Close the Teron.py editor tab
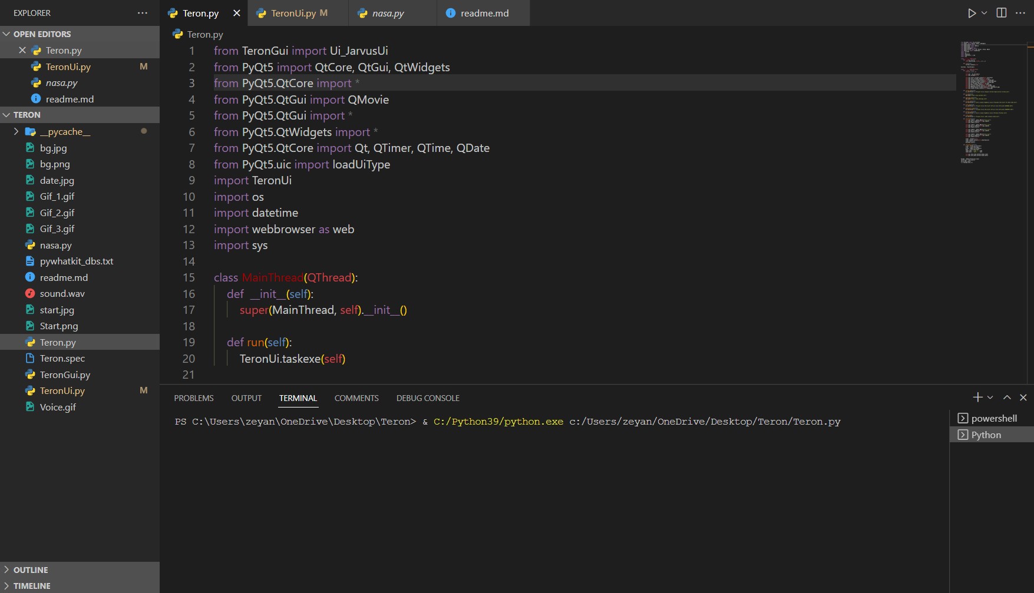This screenshot has width=1034, height=593. (x=237, y=13)
